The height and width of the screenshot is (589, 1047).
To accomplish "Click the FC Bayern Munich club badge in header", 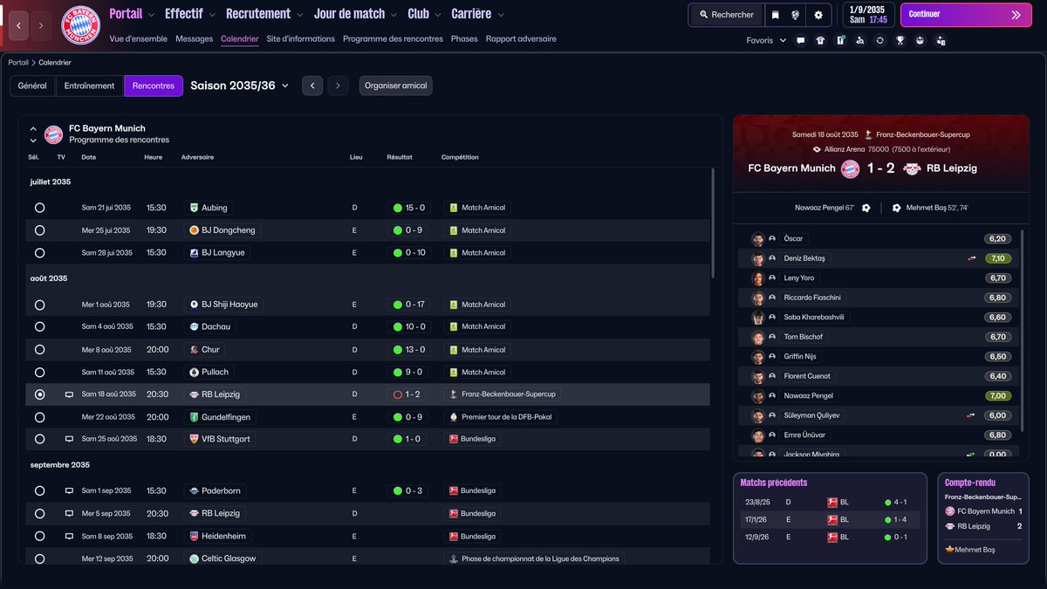I will (80, 26).
